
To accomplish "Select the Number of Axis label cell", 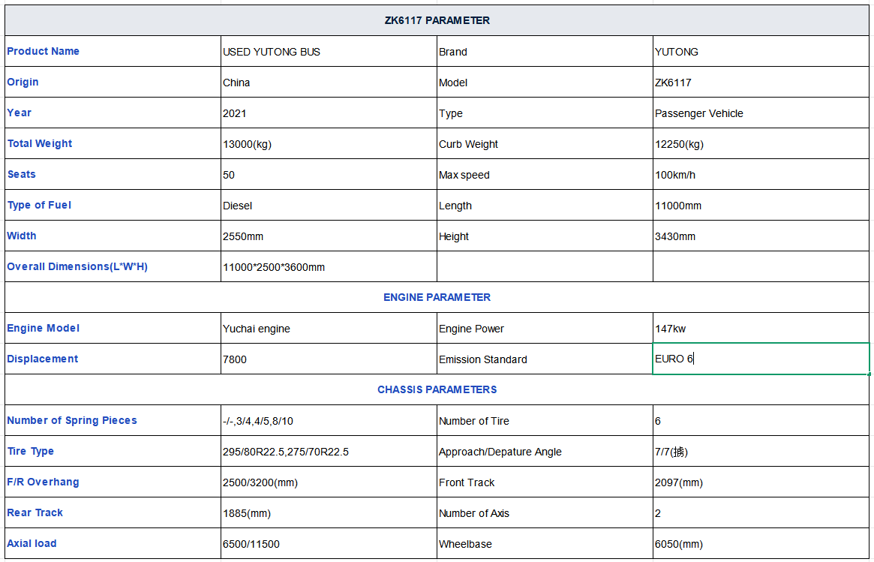I will [545, 512].
